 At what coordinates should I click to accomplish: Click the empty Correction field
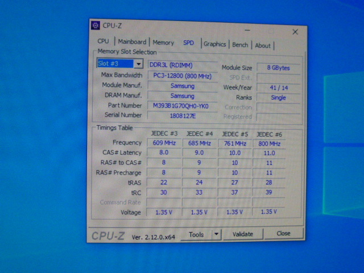point(279,107)
